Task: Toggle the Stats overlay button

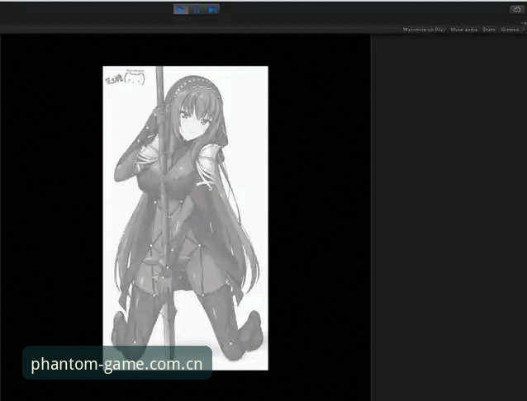Action: (489, 30)
